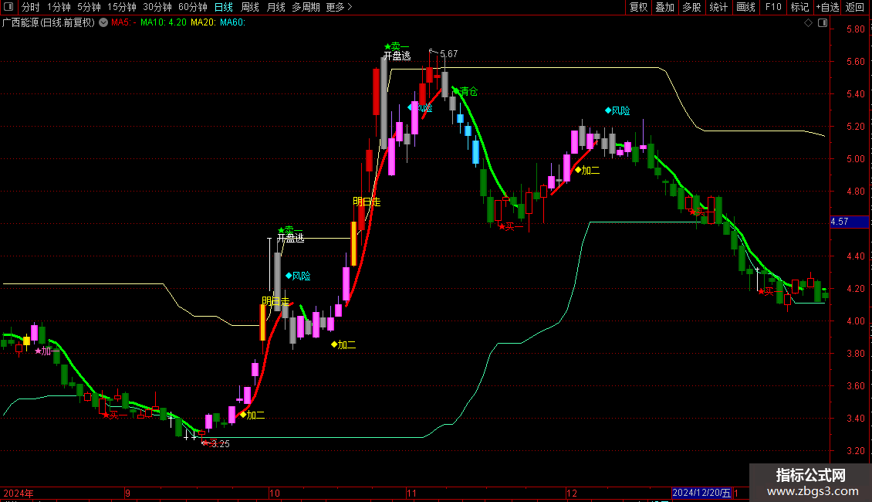Switch to the 月线 monthly chart
Image resolution: width=872 pixels, height=502 pixels.
(275, 7)
